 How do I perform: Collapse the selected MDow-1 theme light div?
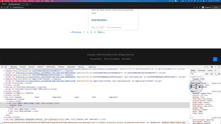(7, 103)
